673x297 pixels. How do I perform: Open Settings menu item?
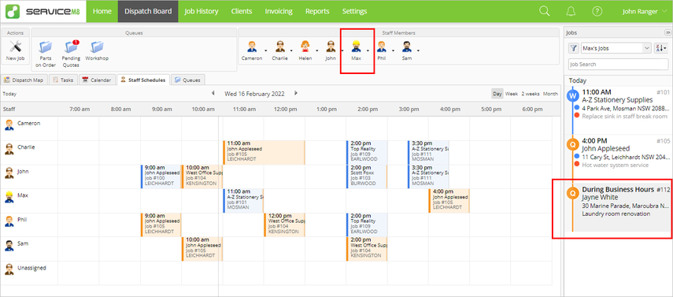click(354, 11)
